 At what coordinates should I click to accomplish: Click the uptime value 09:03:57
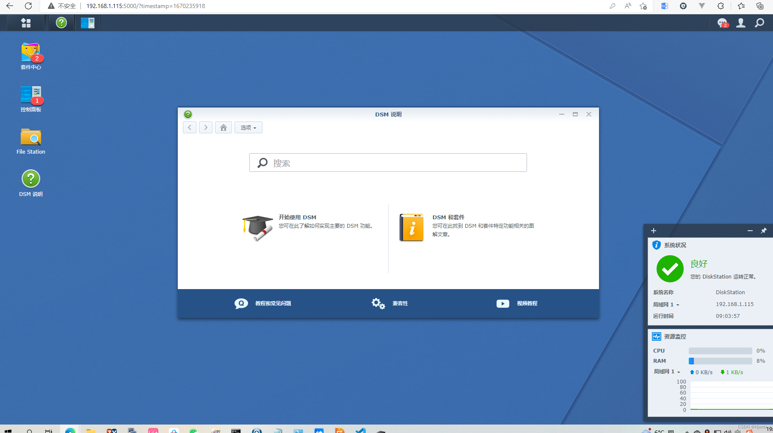click(x=728, y=316)
